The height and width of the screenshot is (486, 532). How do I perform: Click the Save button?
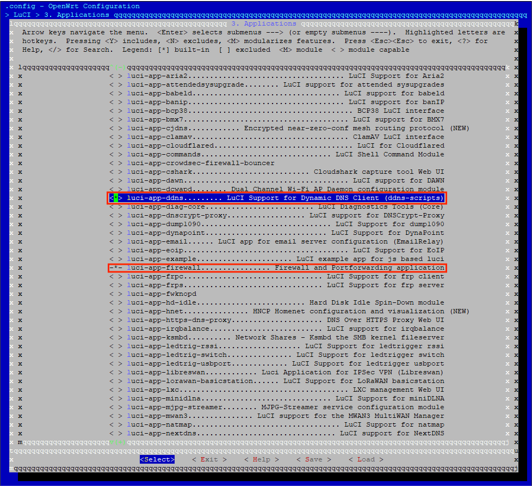click(x=313, y=459)
